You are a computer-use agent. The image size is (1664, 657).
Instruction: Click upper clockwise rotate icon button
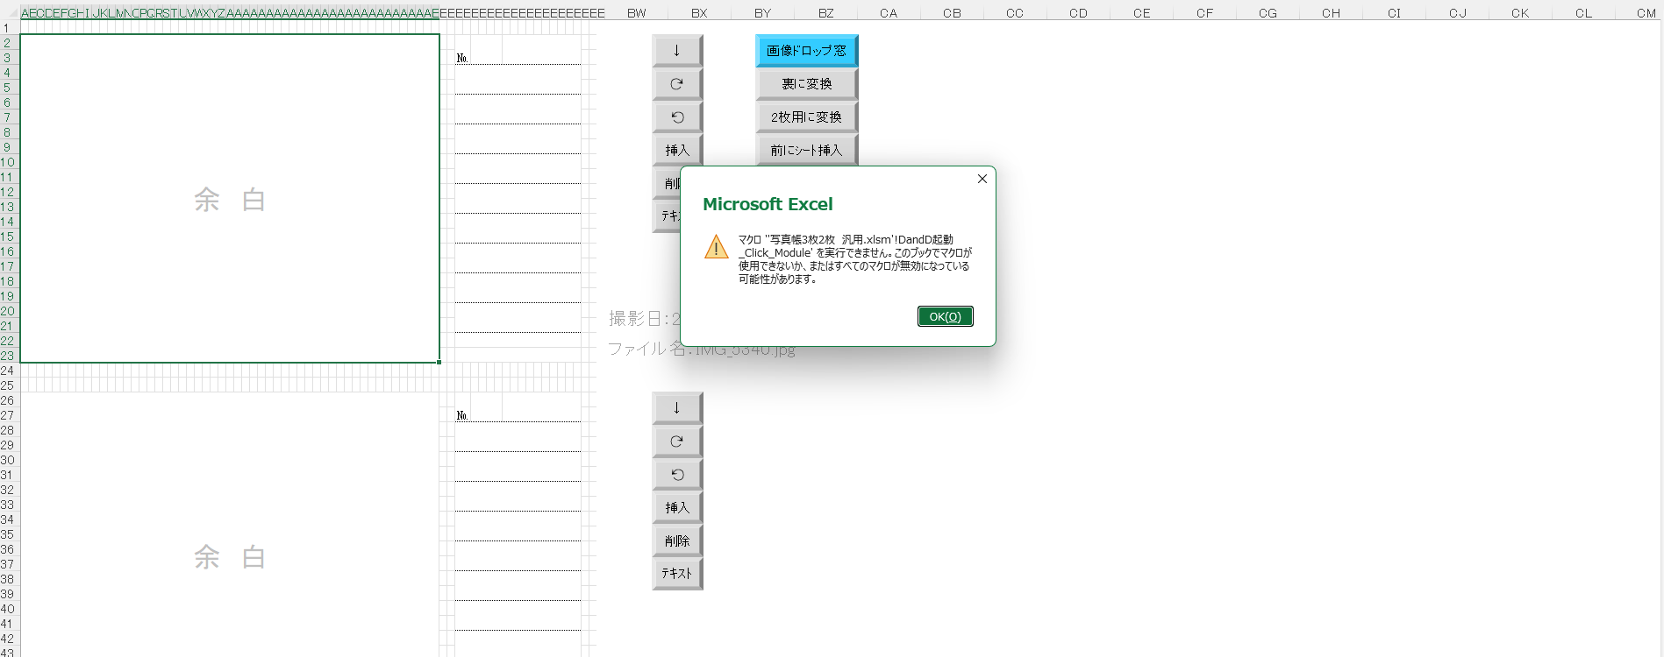[676, 84]
